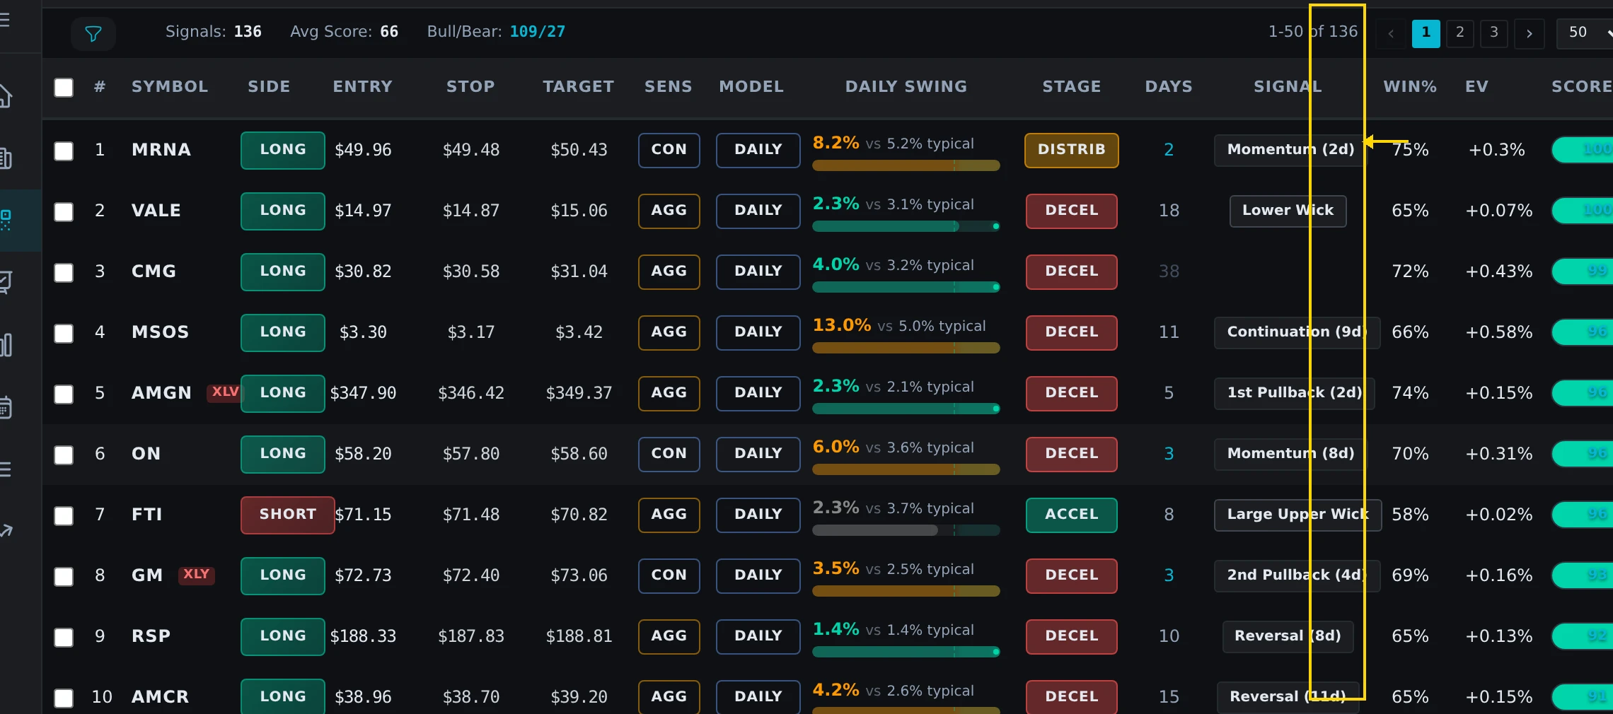Click the AGG sensitivity badge for VALE
Screen dimensions: 1613x714
(669, 211)
